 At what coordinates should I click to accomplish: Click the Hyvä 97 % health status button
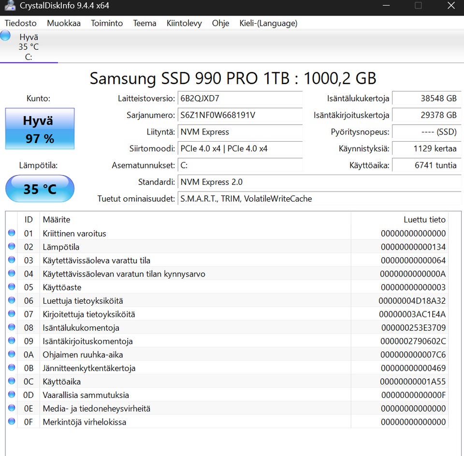[40, 129]
